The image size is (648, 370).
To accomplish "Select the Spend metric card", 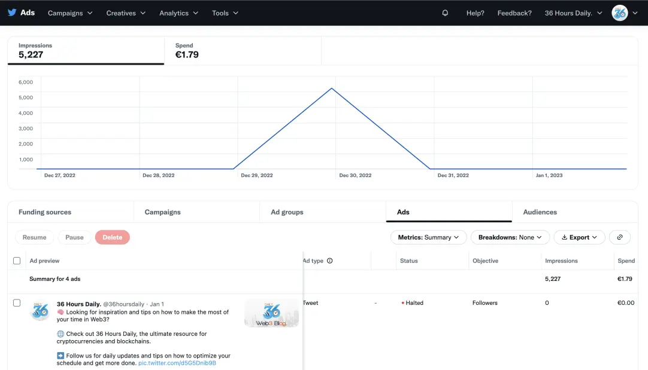I will click(x=243, y=50).
